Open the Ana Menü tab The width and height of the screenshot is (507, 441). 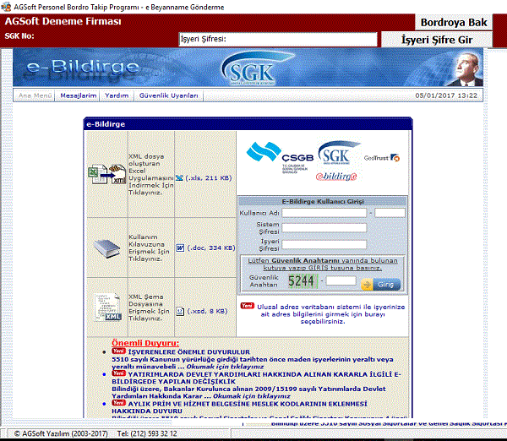click(35, 95)
